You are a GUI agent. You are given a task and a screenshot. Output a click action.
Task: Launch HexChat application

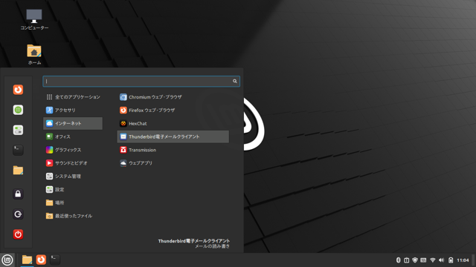click(173, 124)
